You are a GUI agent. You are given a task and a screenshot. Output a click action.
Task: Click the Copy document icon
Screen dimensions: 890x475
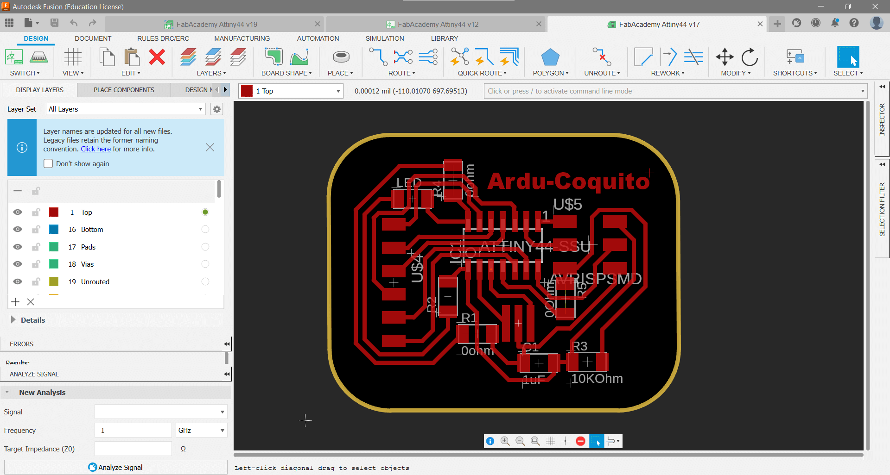pyautogui.click(x=107, y=57)
